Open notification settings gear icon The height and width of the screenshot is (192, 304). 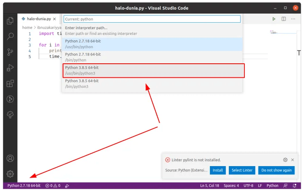pyautogui.click(x=285, y=160)
